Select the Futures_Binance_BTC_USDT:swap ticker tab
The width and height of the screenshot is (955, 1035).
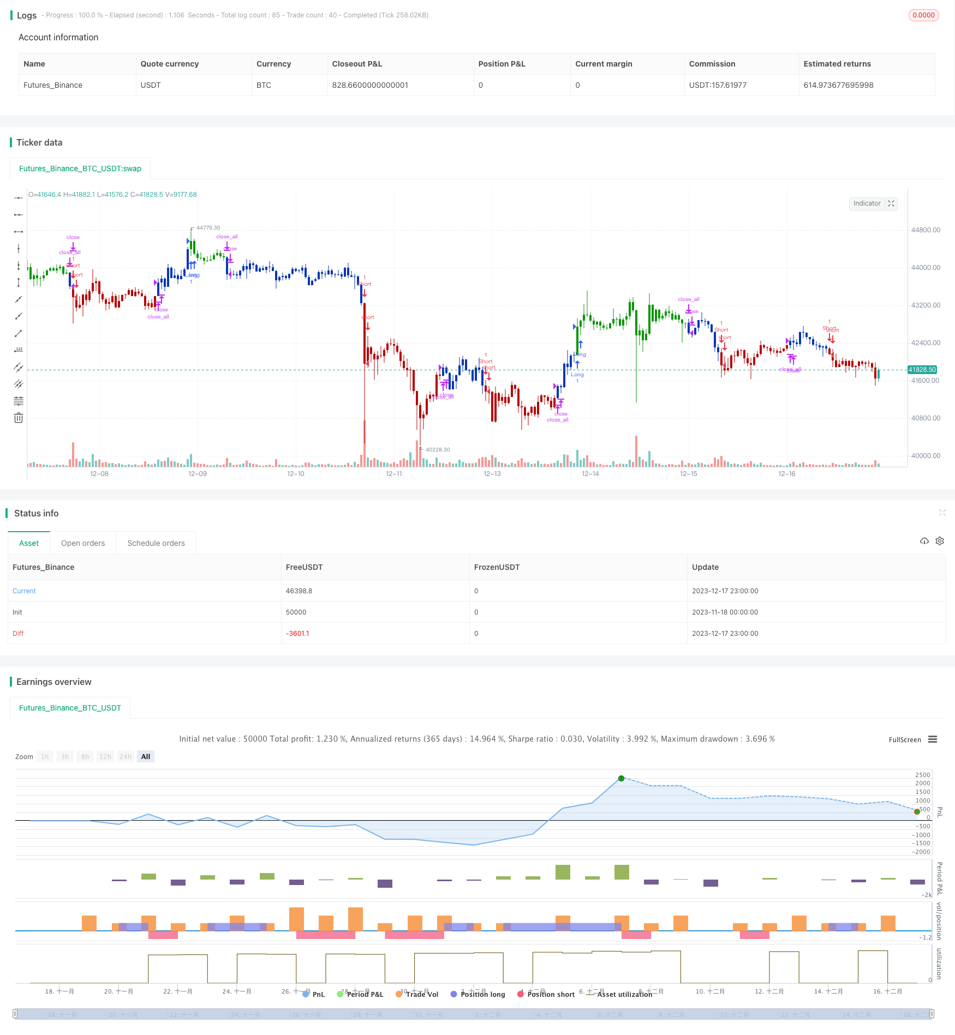80,169
